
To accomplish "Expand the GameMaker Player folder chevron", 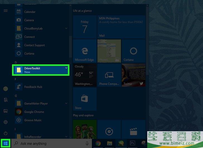I will coord(66,104).
